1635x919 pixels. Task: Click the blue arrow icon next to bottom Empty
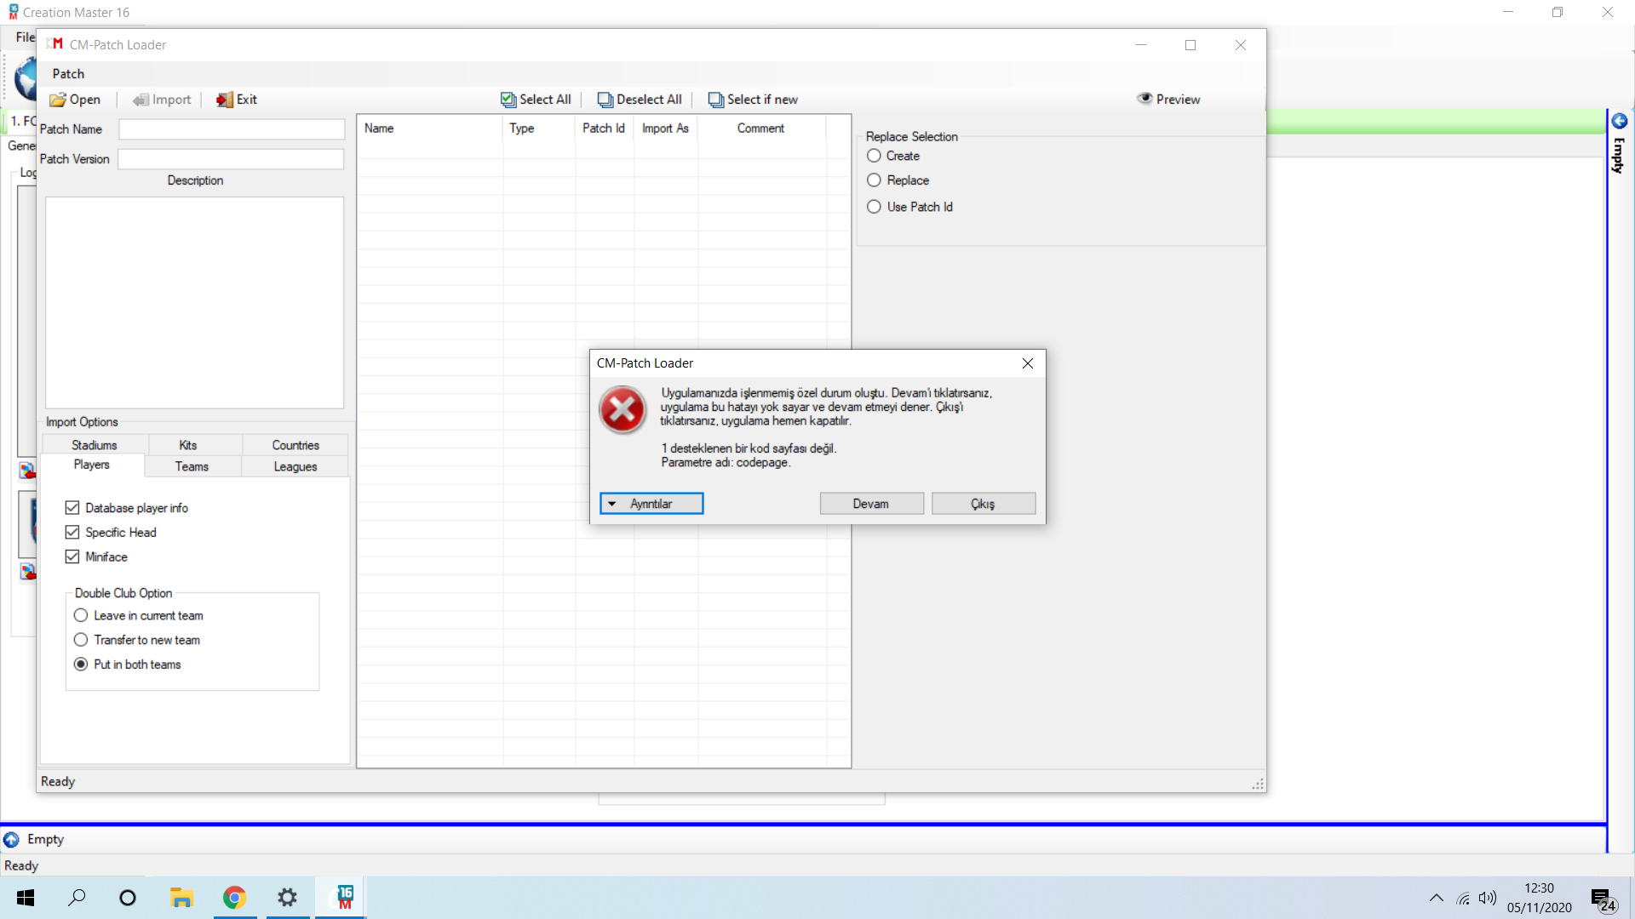click(x=11, y=840)
